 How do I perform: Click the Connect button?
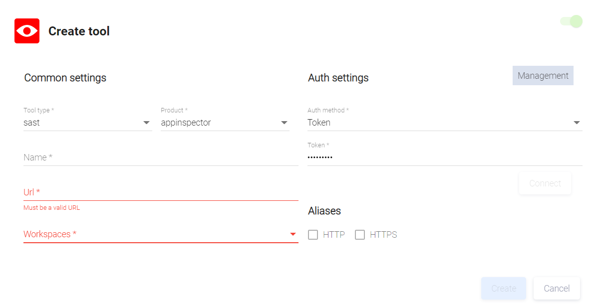pos(545,183)
